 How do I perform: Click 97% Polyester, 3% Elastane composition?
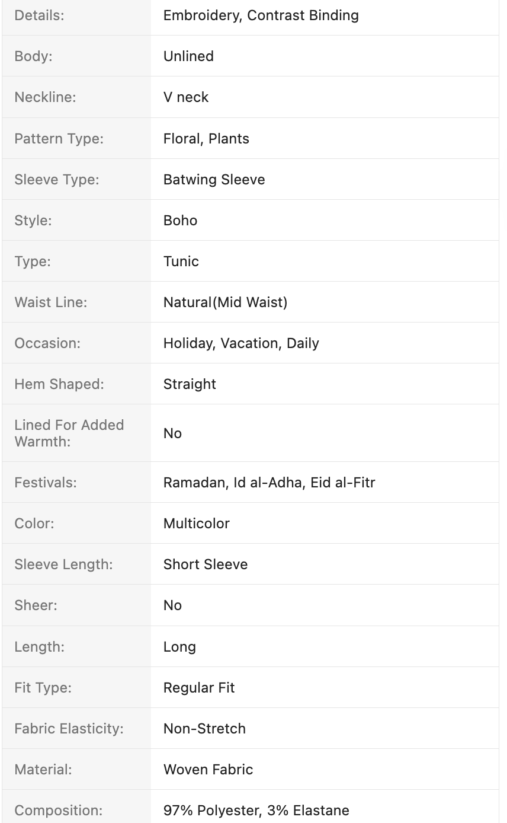coord(256,811)
